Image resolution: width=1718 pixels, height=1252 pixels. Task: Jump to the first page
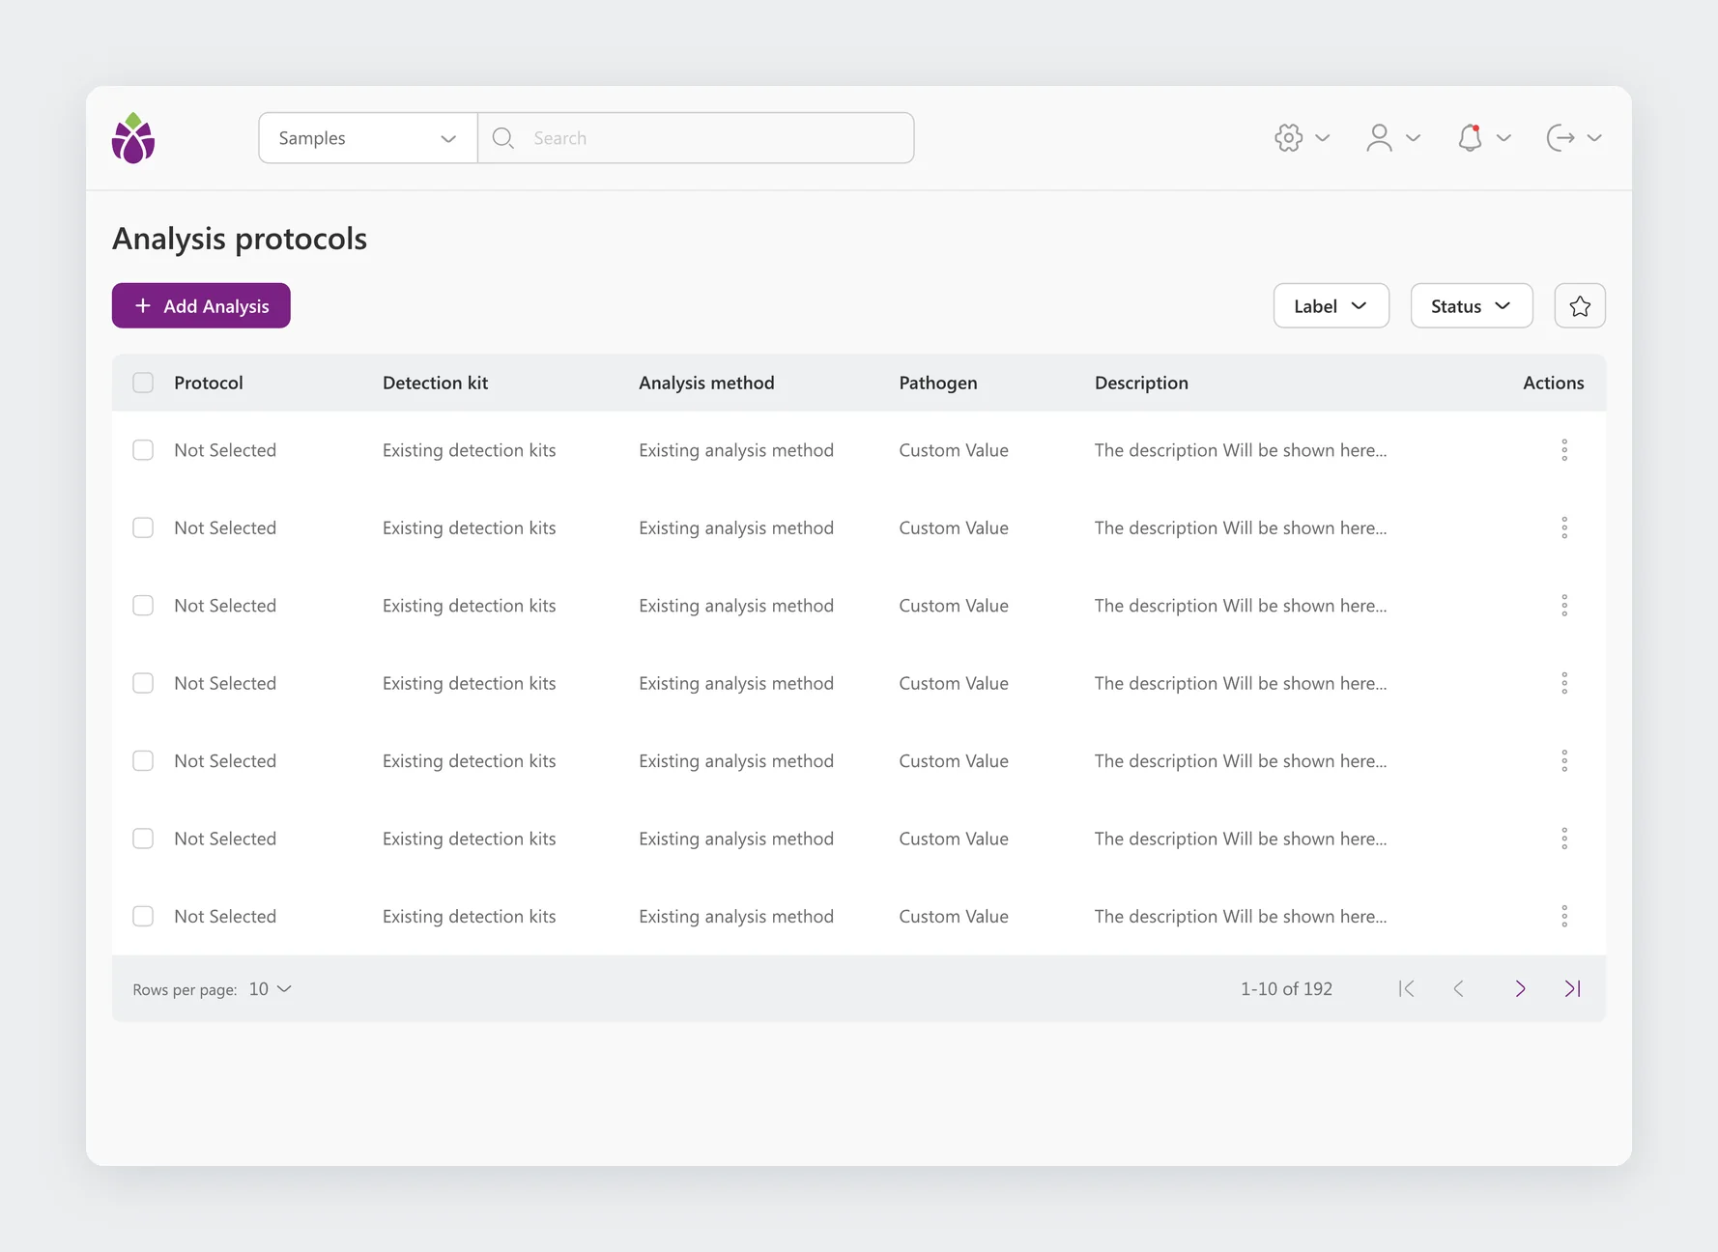coord(1407,988)
